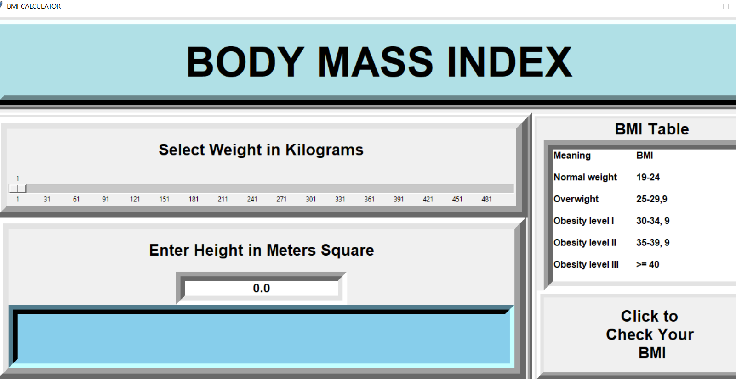
Task: Click the "BODY MASS INDEX" title banner
Action: click(379, 62)
